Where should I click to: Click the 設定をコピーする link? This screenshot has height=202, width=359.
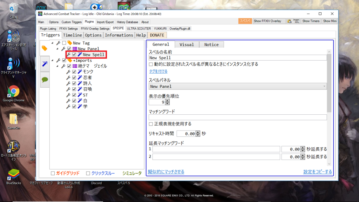tap(318, 171)
